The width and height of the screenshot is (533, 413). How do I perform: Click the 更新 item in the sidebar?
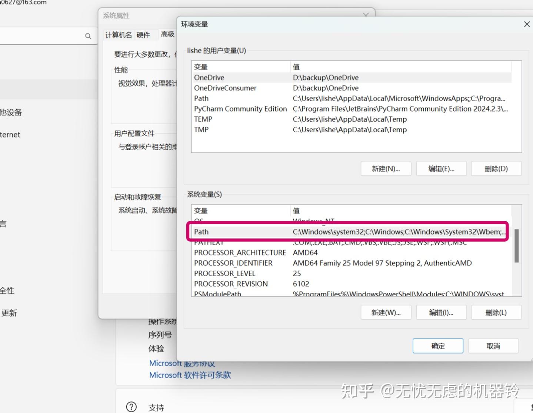point(9,313)
